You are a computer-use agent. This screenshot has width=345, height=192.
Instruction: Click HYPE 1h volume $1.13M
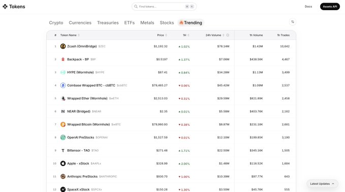[x=258, y=72]
